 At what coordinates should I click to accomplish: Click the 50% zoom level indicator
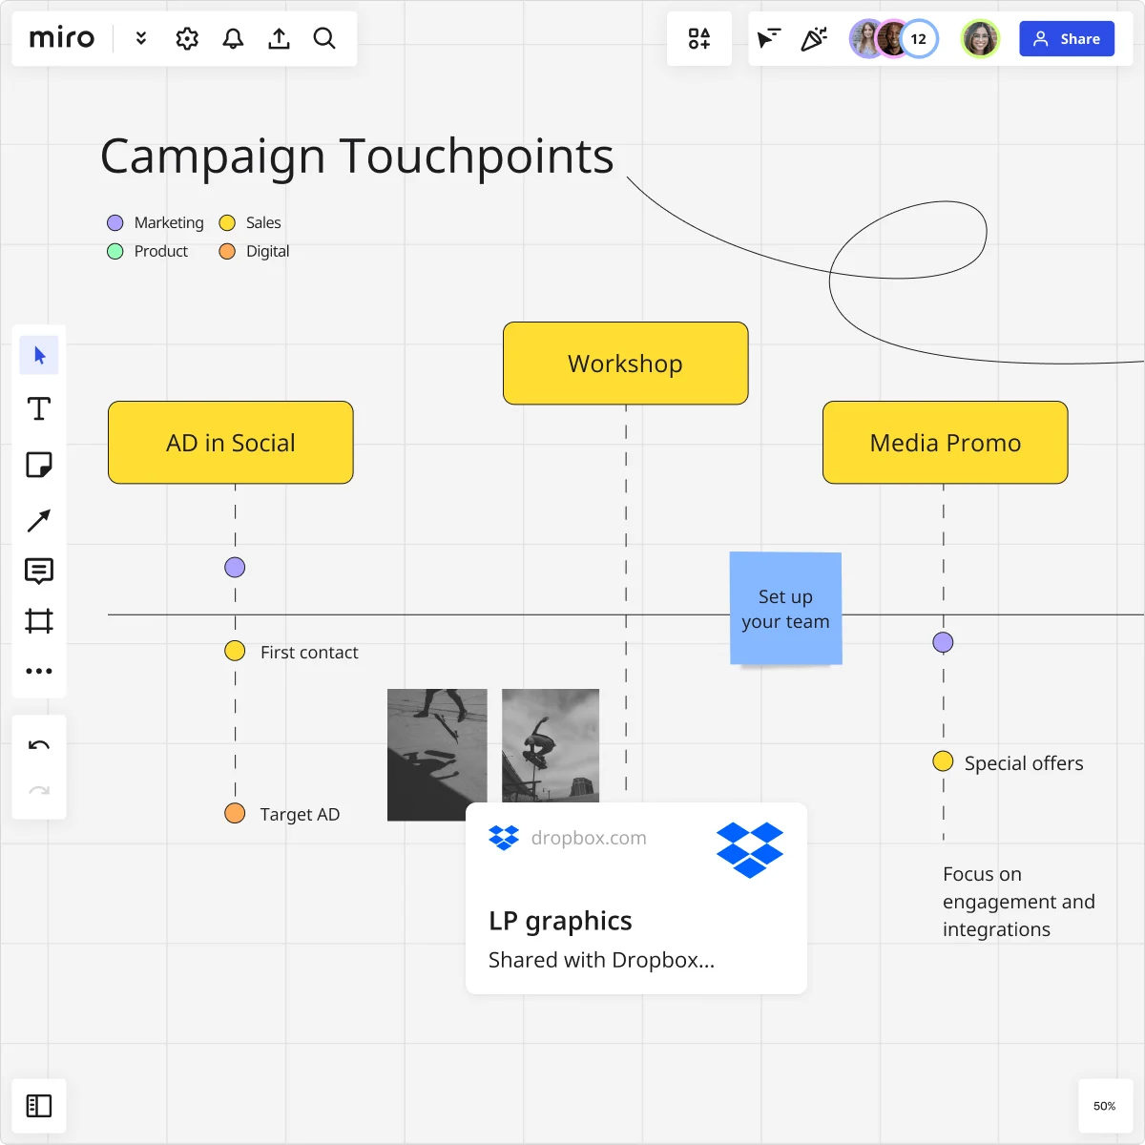[1104, 1106]
